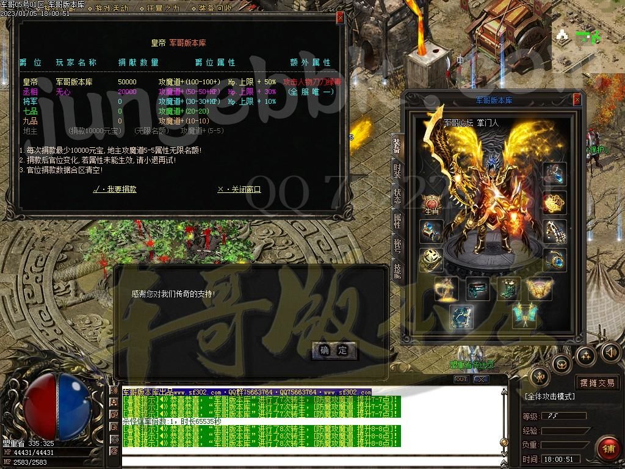This screenshot has height=469, width=625.
Task: Close the 军哥版本库 character panel
Action: pos(577,100)
